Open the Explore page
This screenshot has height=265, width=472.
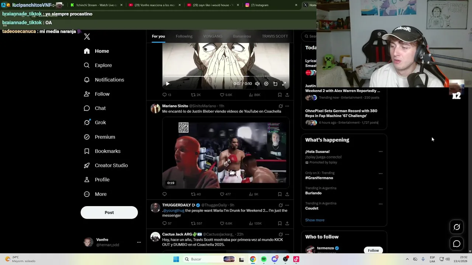(98, 65)
